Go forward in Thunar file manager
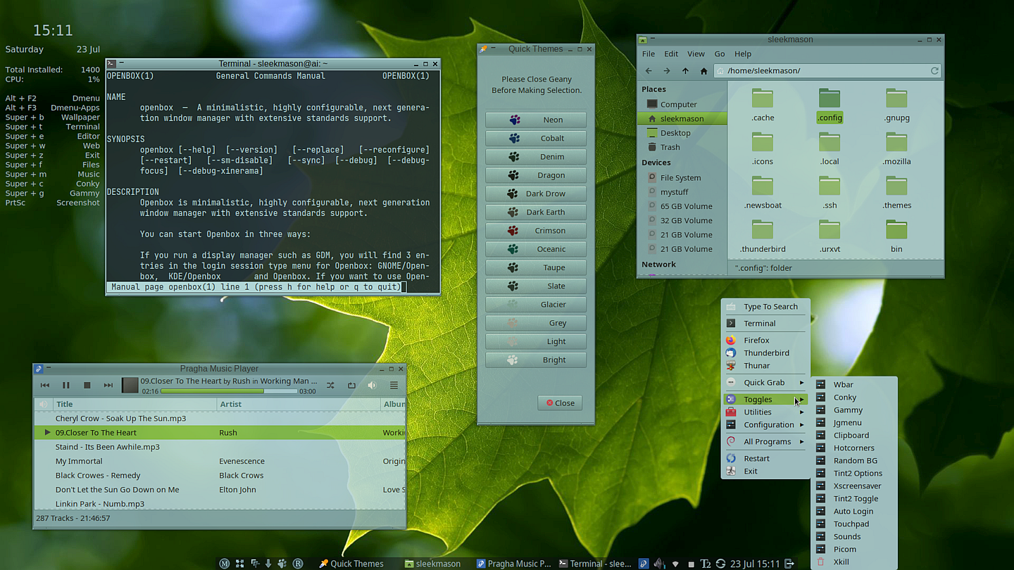 [x=667, y=71]
